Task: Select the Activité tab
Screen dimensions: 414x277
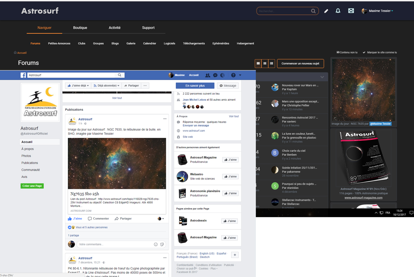Action: [x=115, y=28]
